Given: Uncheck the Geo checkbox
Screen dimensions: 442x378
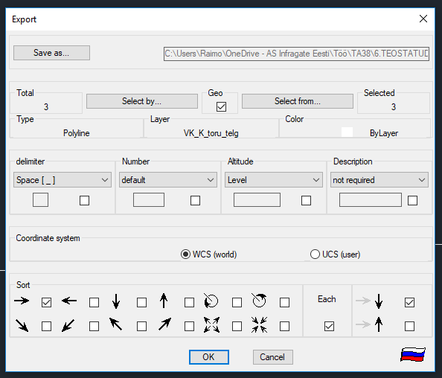Looking at the screenshot, I should [221, 107].
